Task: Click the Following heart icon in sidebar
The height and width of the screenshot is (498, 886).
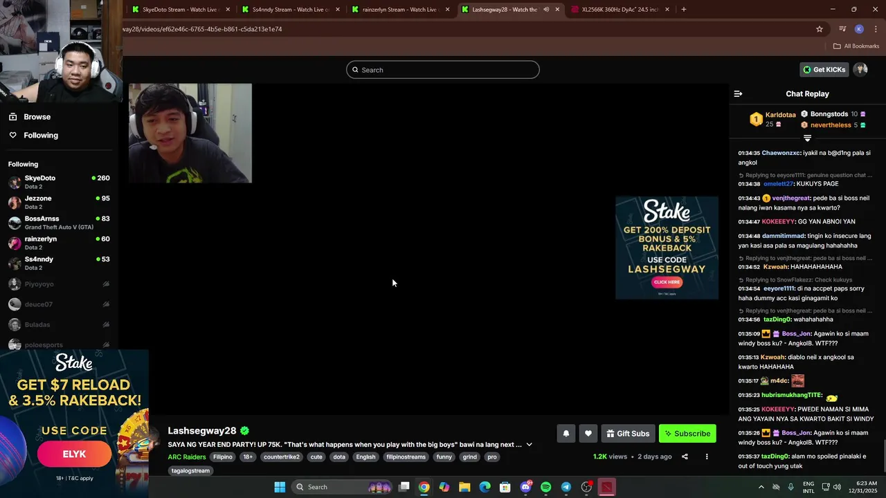Action: (12, 135)
